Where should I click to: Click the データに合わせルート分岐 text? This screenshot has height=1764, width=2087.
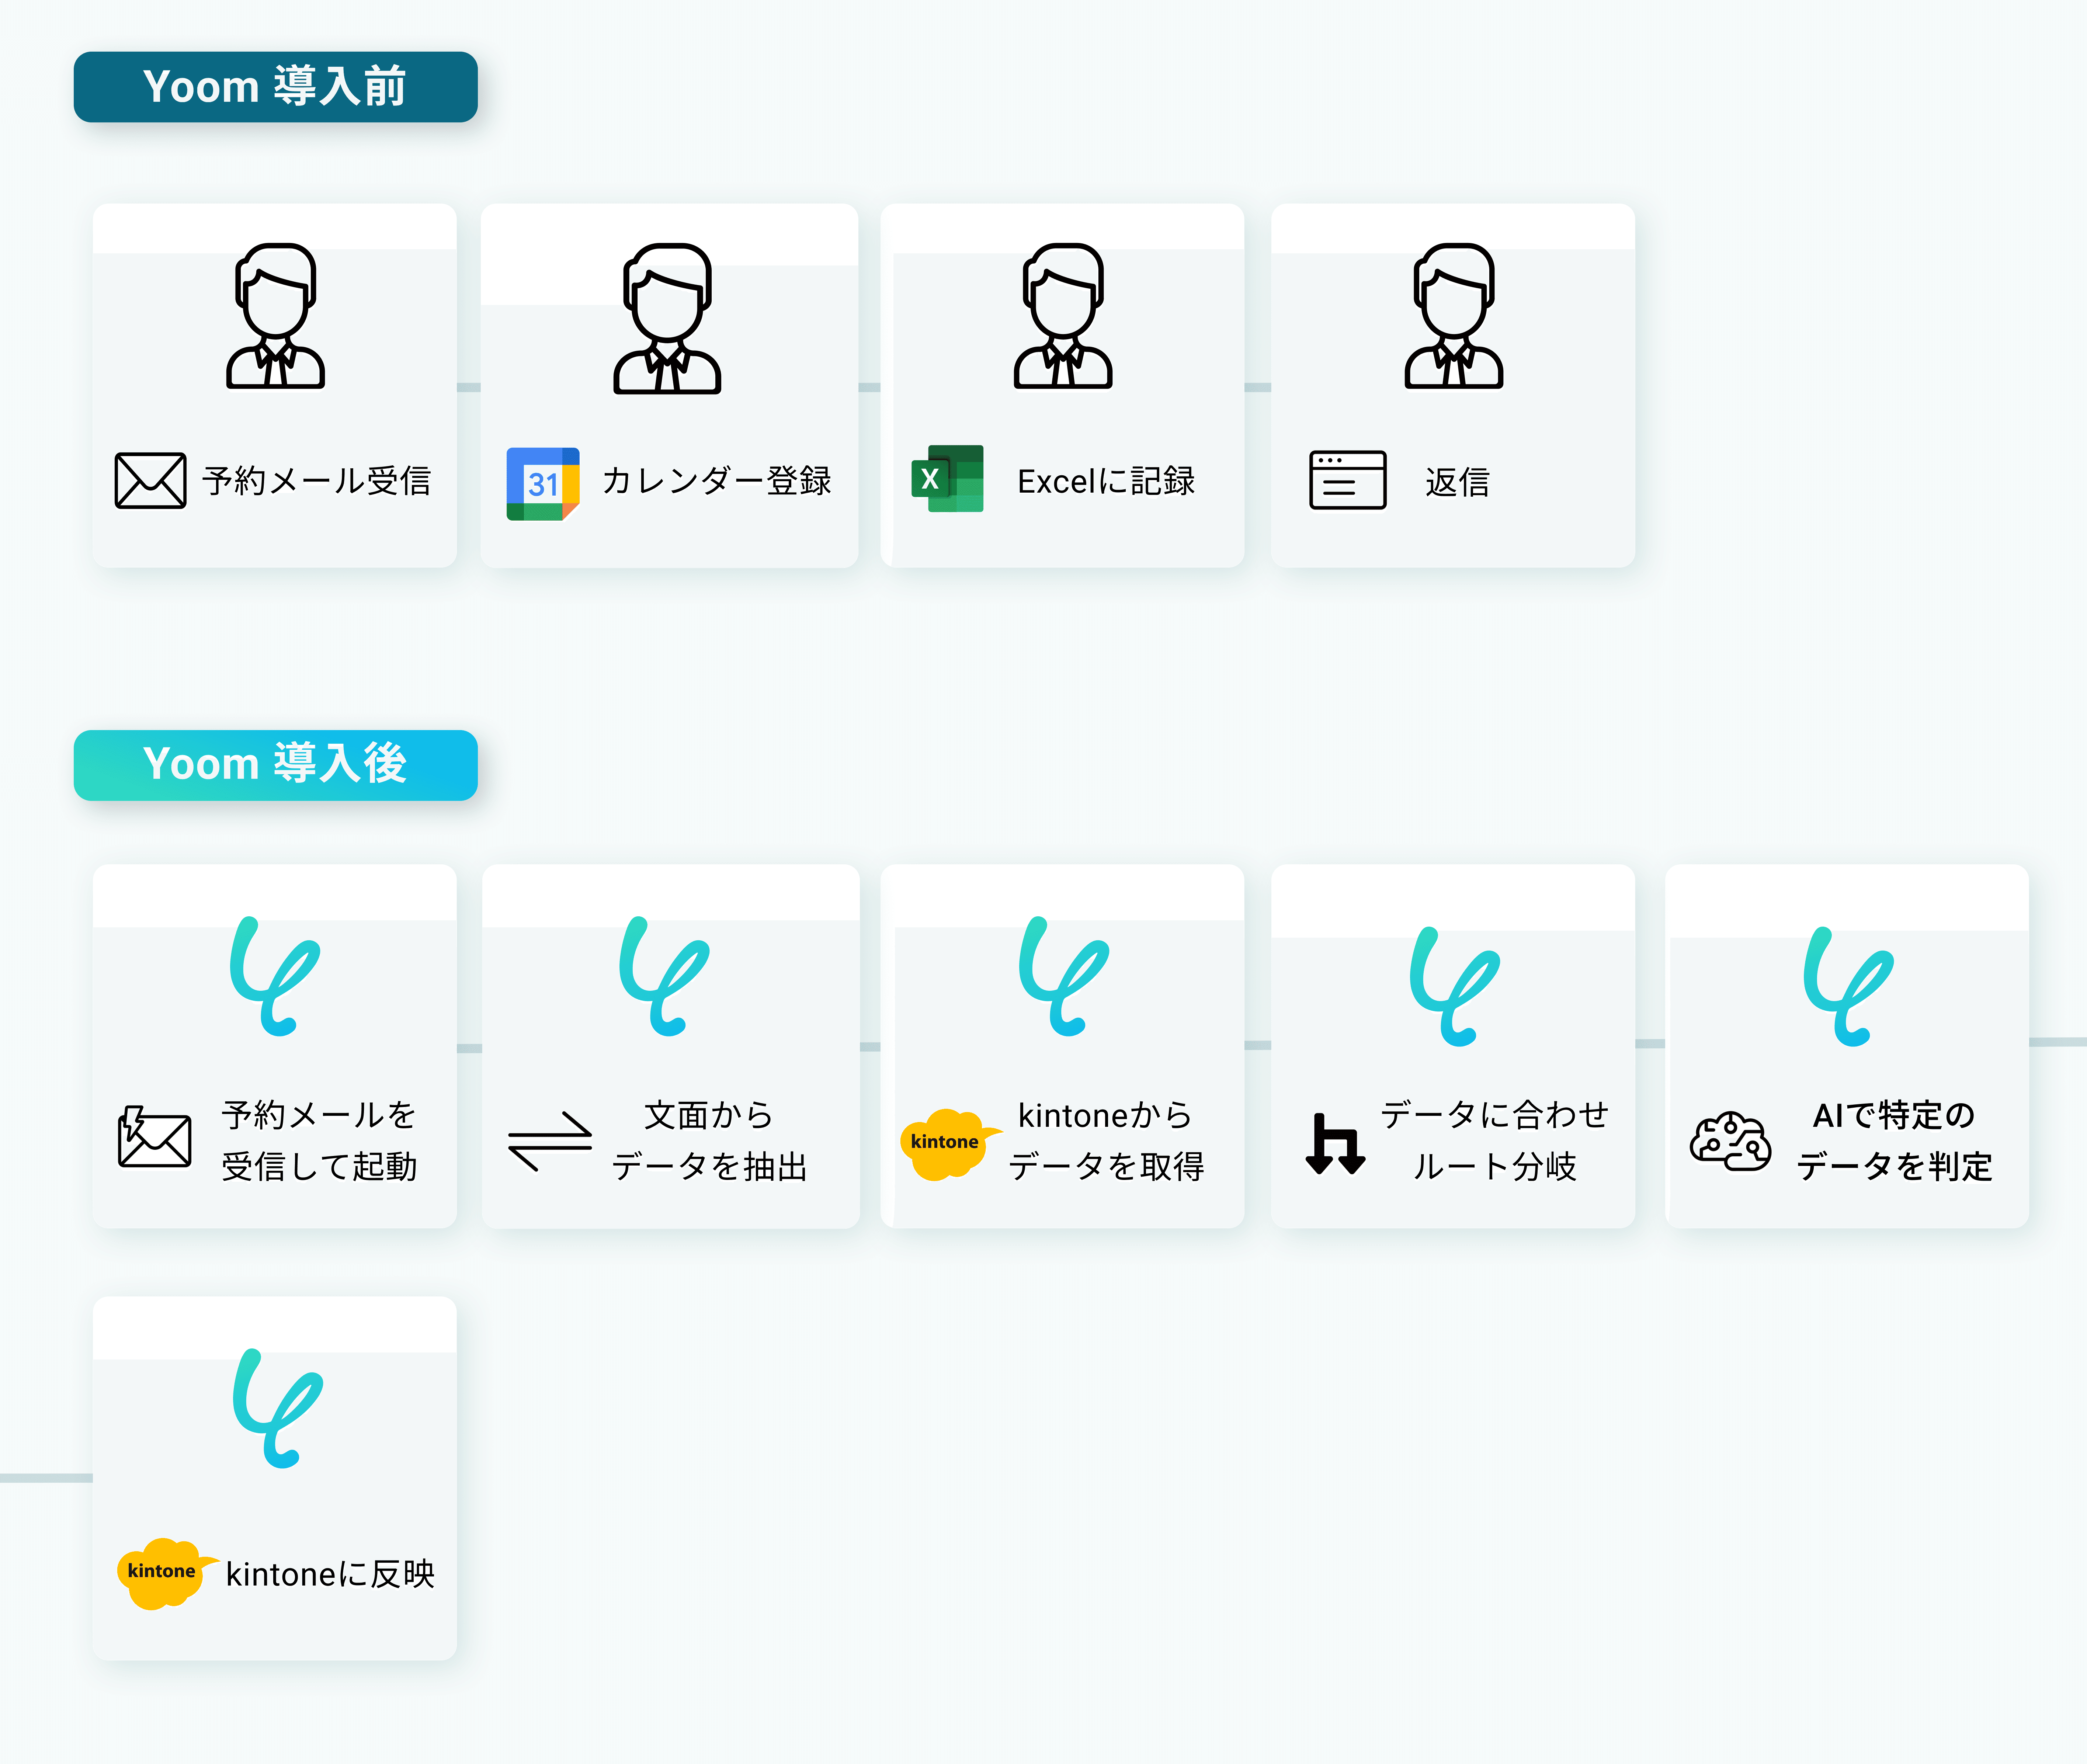coord(1494,1141)
